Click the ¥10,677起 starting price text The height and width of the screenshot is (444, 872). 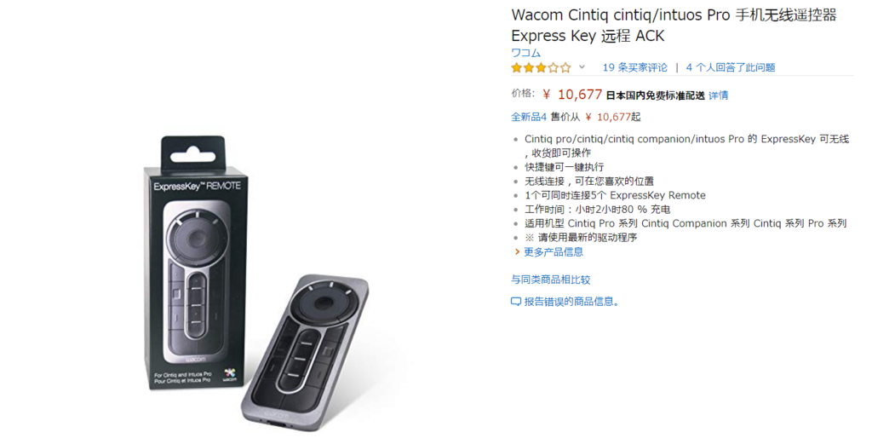[613, 117]
